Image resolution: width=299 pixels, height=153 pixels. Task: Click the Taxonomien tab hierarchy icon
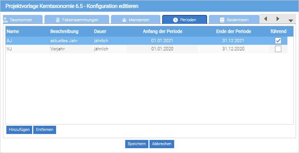(x=5, y=19)
